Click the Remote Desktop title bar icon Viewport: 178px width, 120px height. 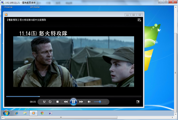pyautogui.click(x=3, y=2)
